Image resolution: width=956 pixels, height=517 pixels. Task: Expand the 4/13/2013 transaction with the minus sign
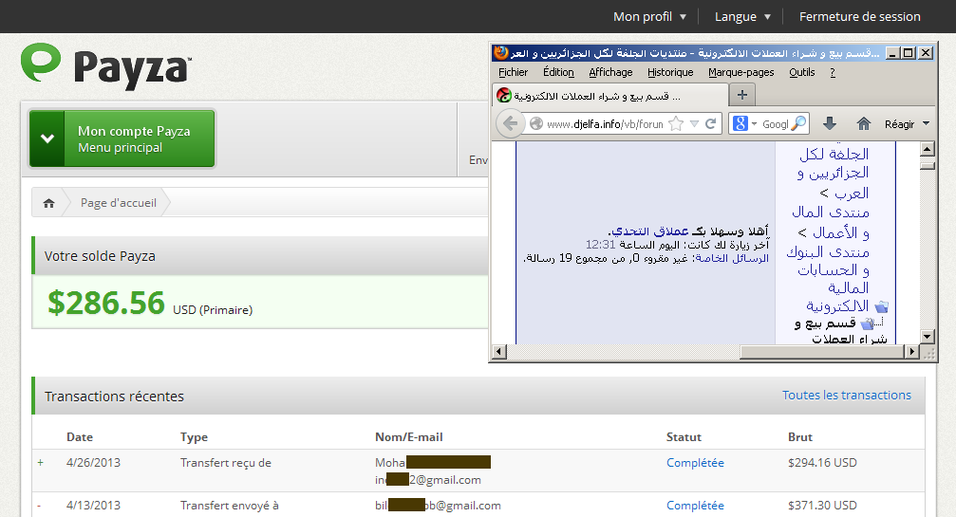tap(39, 506)
